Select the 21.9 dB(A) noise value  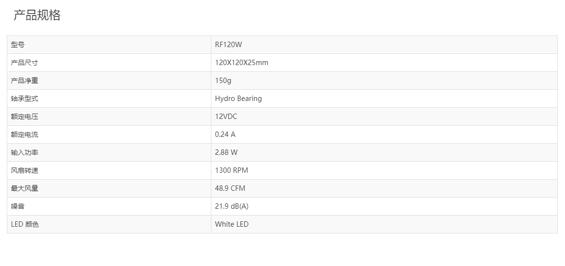232,206
